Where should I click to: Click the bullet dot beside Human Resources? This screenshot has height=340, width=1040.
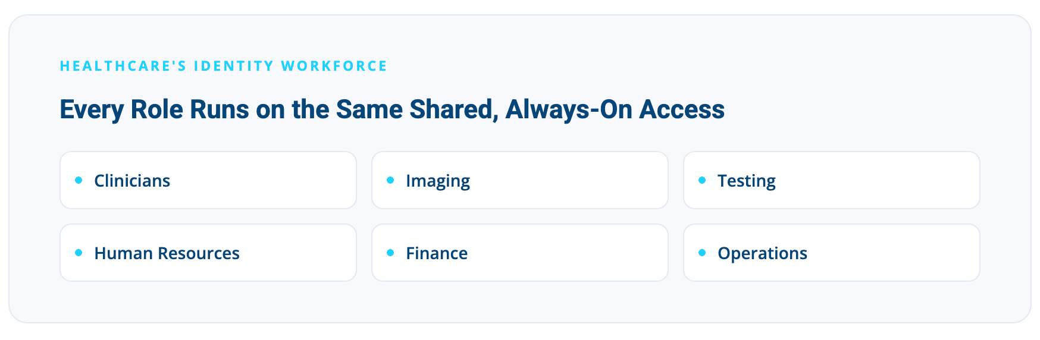click(79, 253)
